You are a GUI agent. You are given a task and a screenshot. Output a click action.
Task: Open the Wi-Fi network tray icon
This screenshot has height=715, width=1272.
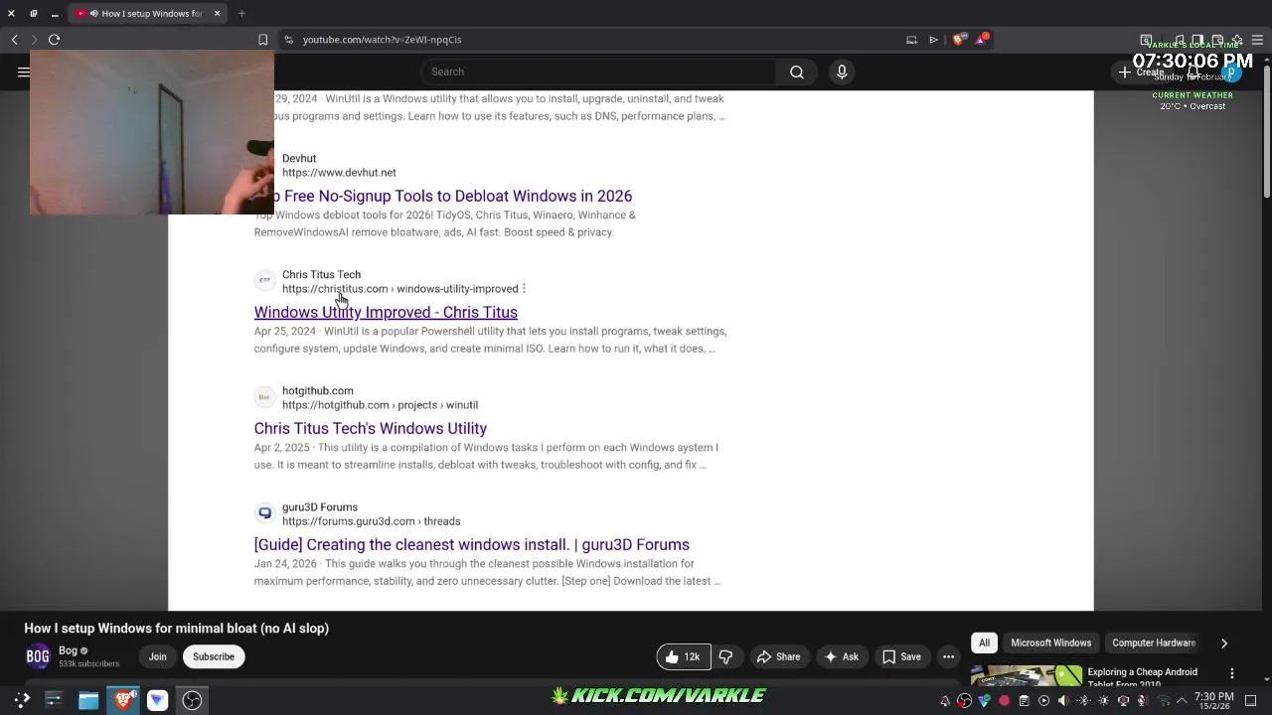click(x=1163, y=700)
